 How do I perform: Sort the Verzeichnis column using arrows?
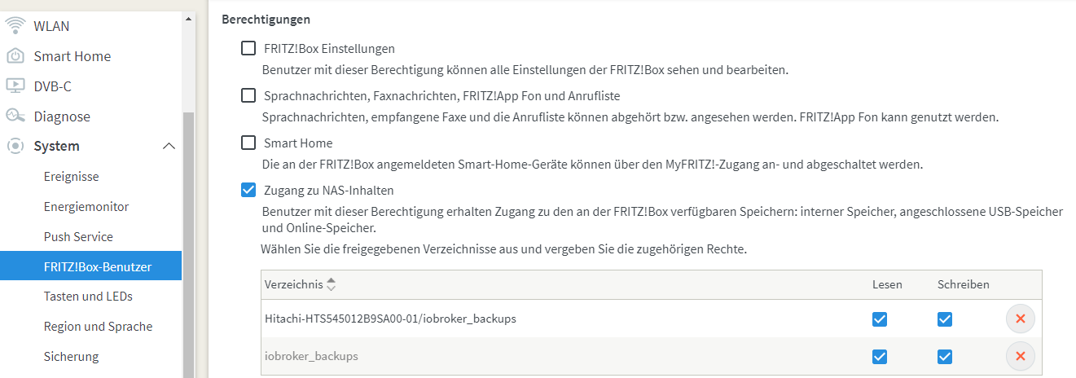(x=331, y=284)
